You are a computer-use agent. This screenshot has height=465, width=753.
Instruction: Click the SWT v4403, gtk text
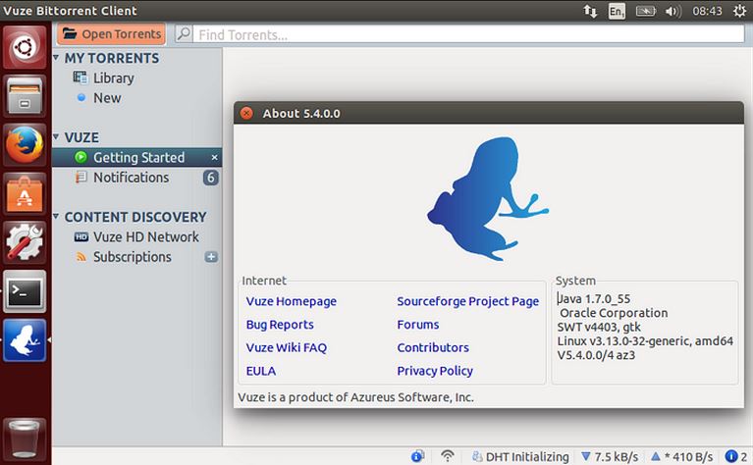point(599,328)
